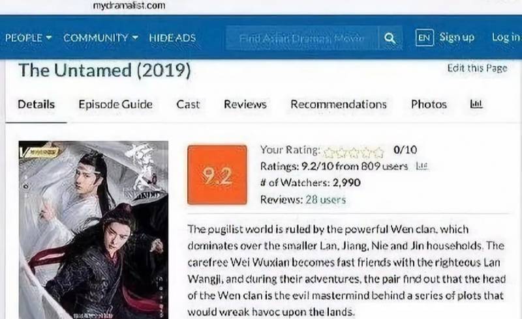Click the Edit this Page link
The height and width of the screenshot is (319, 522).
pos(477,68)
